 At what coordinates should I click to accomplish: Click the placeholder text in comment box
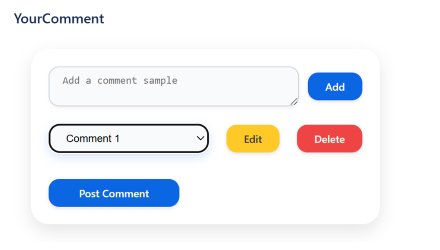point(120,81)
